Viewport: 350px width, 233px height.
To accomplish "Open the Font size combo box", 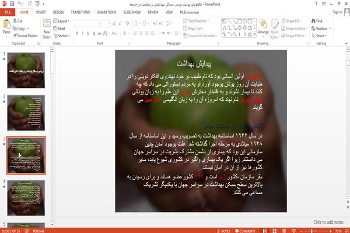I will pyautogui.click(x=106, y=23).
